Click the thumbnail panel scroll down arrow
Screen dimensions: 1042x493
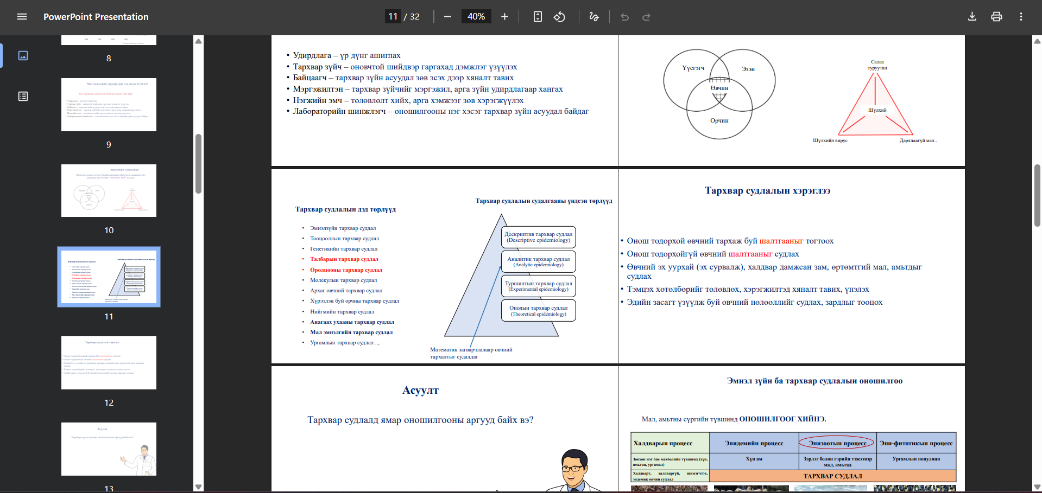198,486
